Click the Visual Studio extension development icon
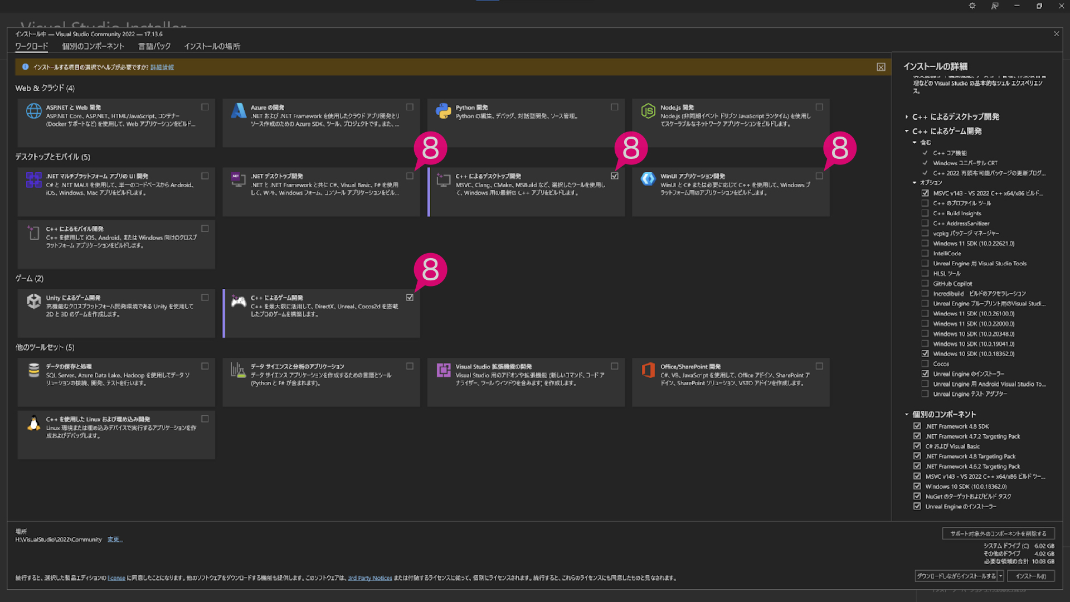 tap(444, 370)
